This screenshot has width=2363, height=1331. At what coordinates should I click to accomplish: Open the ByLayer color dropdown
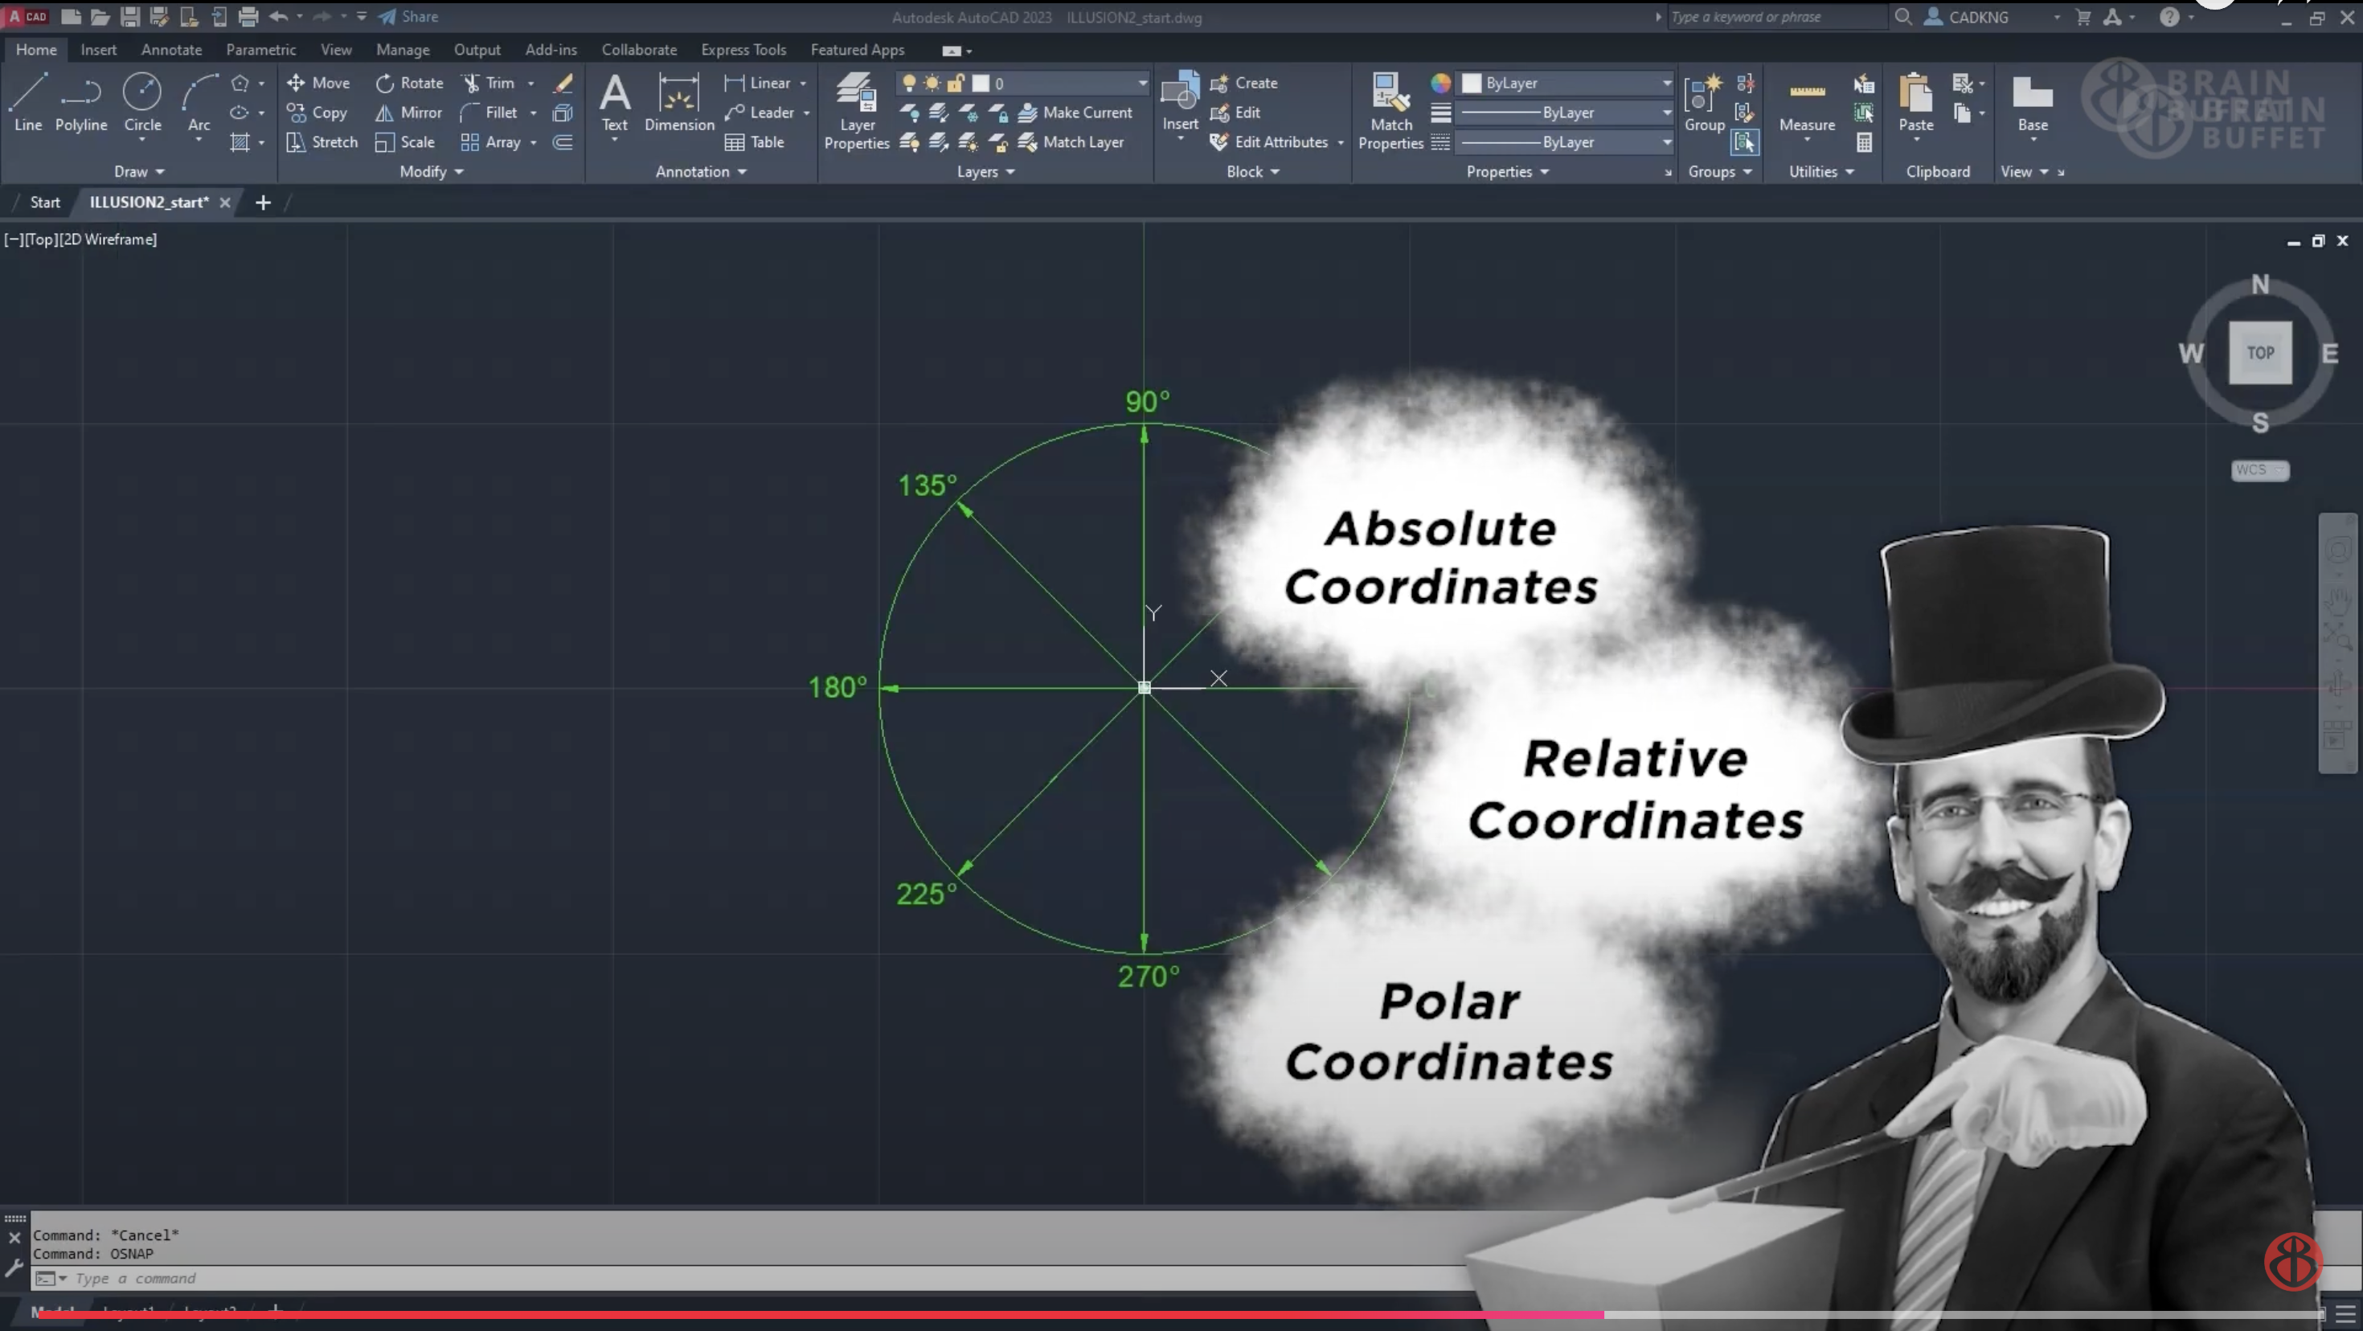(x=1666, y=83)
